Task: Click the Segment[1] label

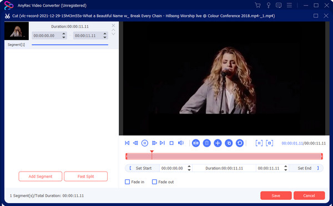Action: coord(16,44)
